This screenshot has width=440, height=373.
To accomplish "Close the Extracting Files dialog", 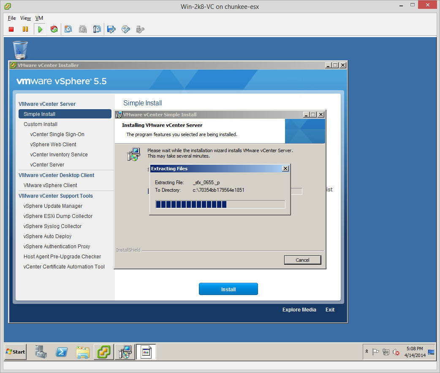I will [285, 169].
